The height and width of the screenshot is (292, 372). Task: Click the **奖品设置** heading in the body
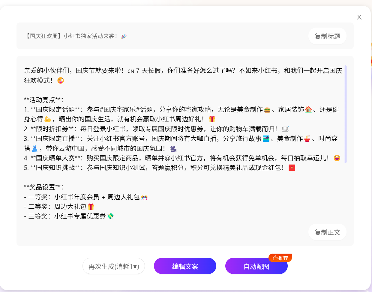click(43, 187)
